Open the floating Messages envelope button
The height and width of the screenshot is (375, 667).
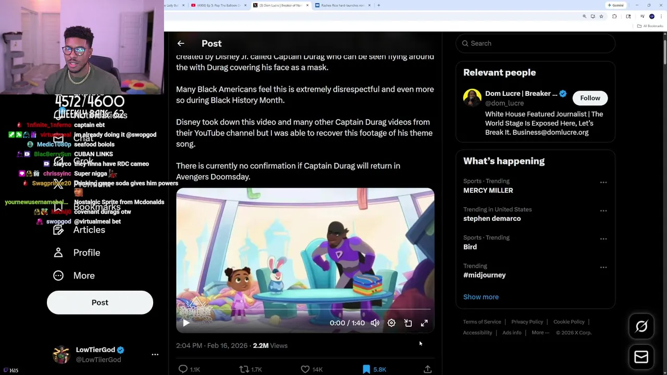click(641, 357)
